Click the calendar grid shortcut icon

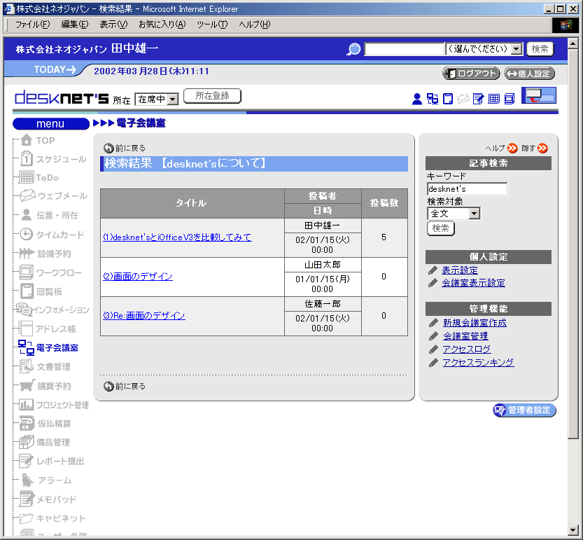click(x=494, y=99)
